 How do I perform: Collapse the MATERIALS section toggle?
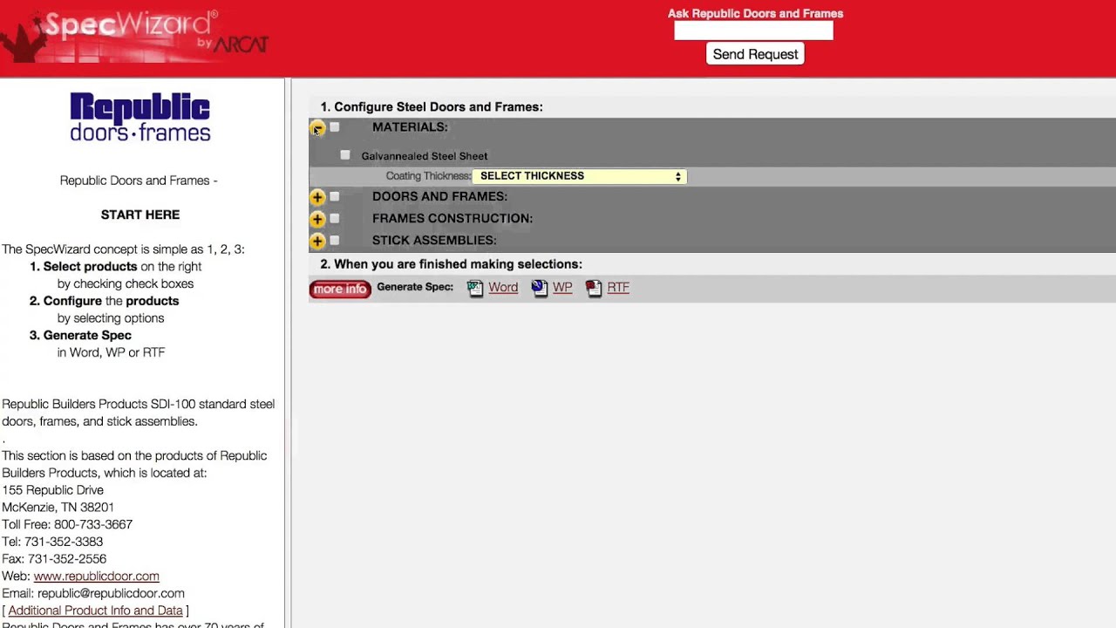click(x=317, y=128)
